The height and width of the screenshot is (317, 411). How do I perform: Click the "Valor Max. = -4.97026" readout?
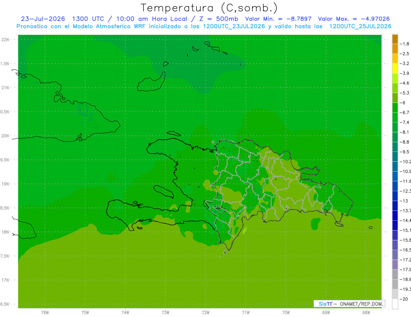pos(354,19)
